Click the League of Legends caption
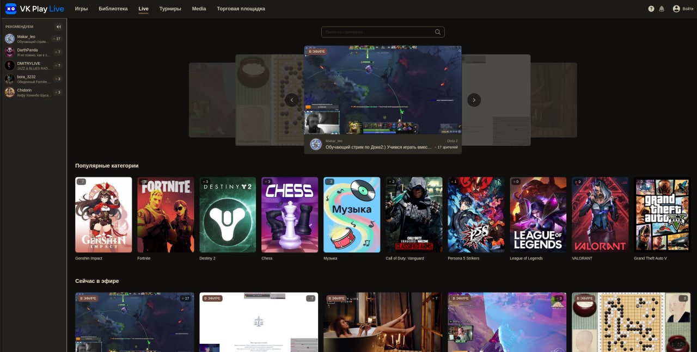Screen dimensions: 697x352 pyautogui.click(x=526, y=258)
